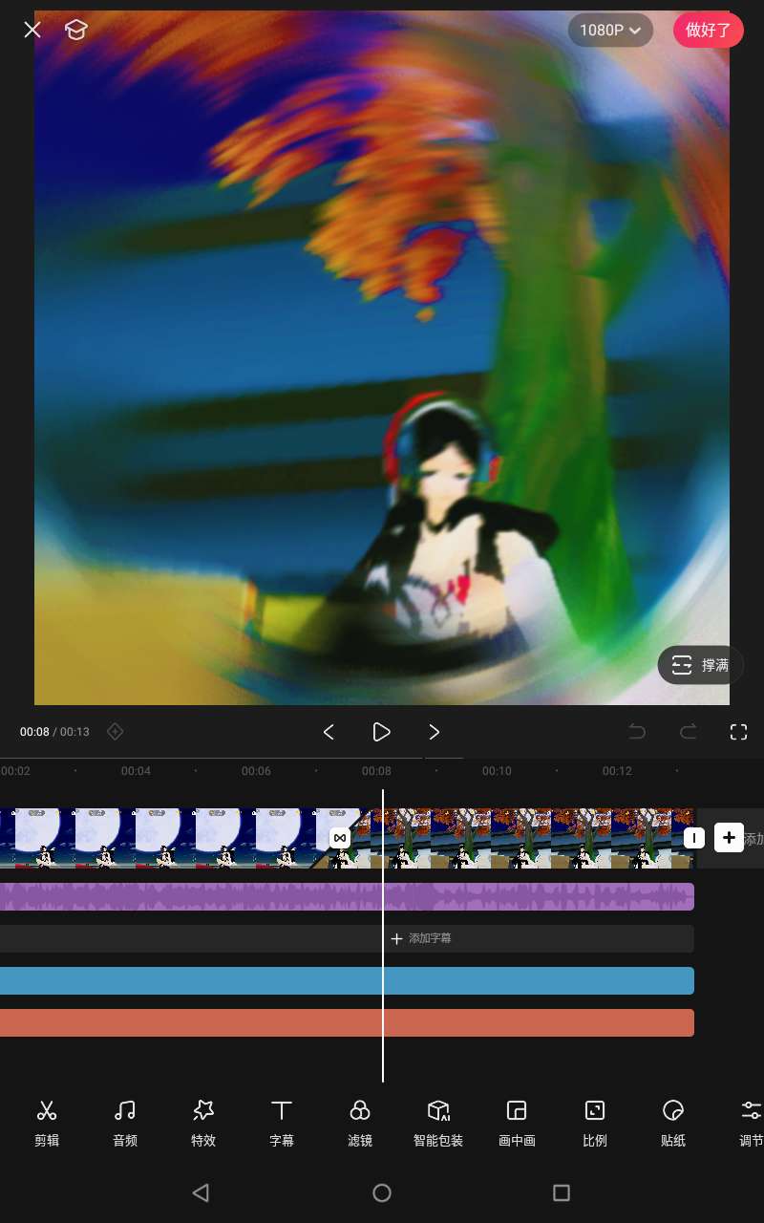764x1223 pixels.
Task: Step to previous frame arrow
Action: point(329,732)
